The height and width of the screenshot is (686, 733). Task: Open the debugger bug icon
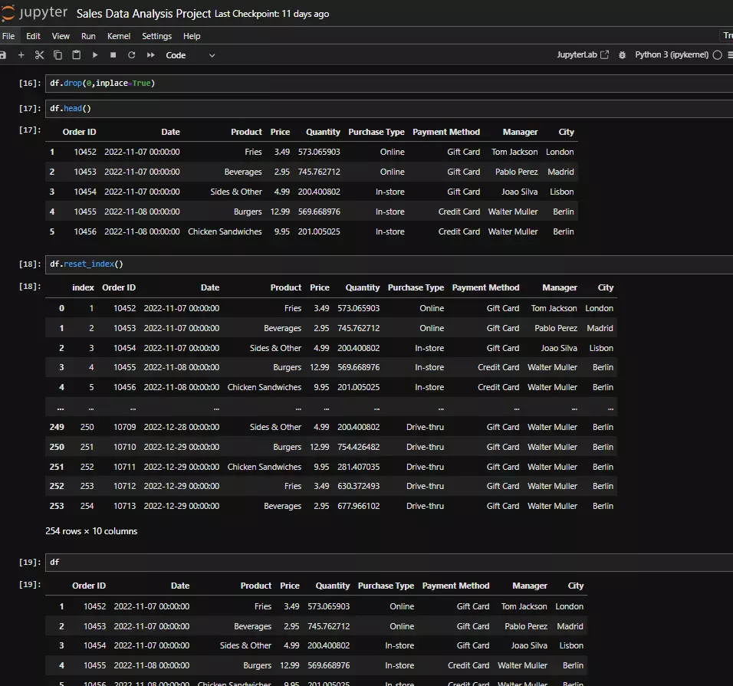[x=622, y=55]
